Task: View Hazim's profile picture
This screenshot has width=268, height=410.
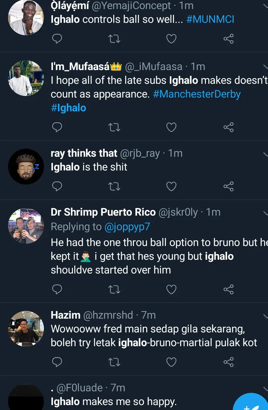Action: coord(26,329)
